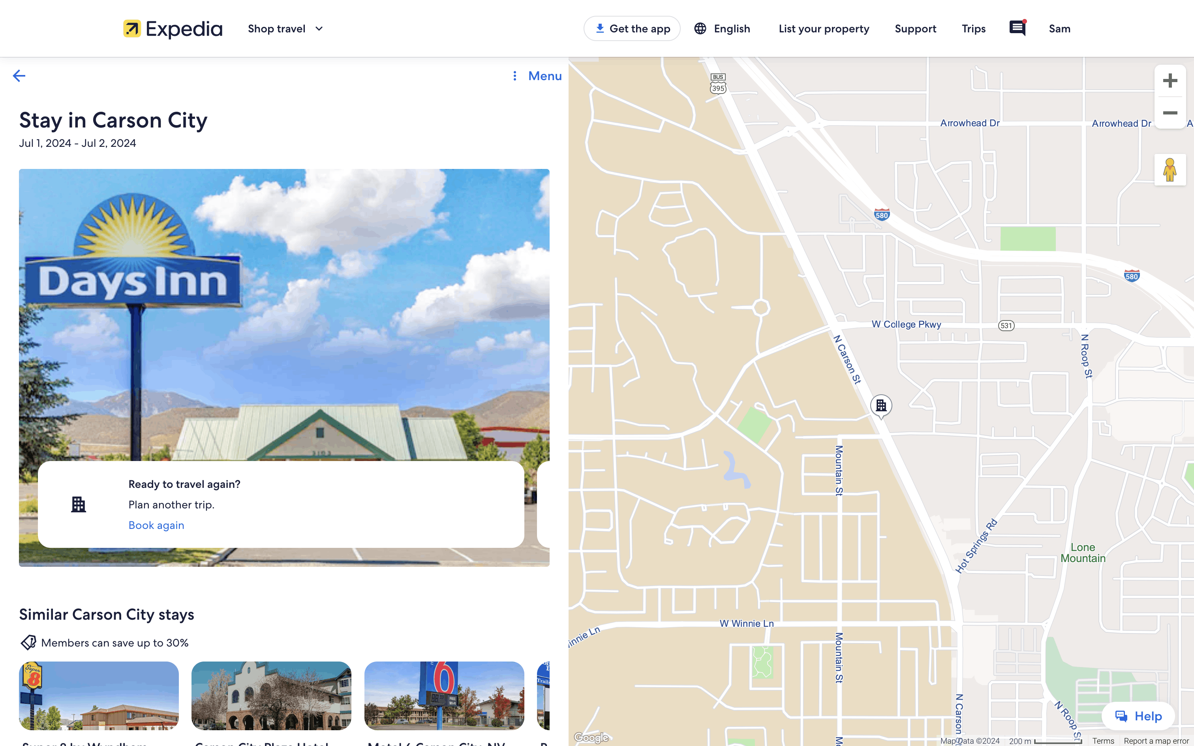Open the Motel 6 hotel thumbnail
Screen dimensions: 1194x746
[444, 695]
